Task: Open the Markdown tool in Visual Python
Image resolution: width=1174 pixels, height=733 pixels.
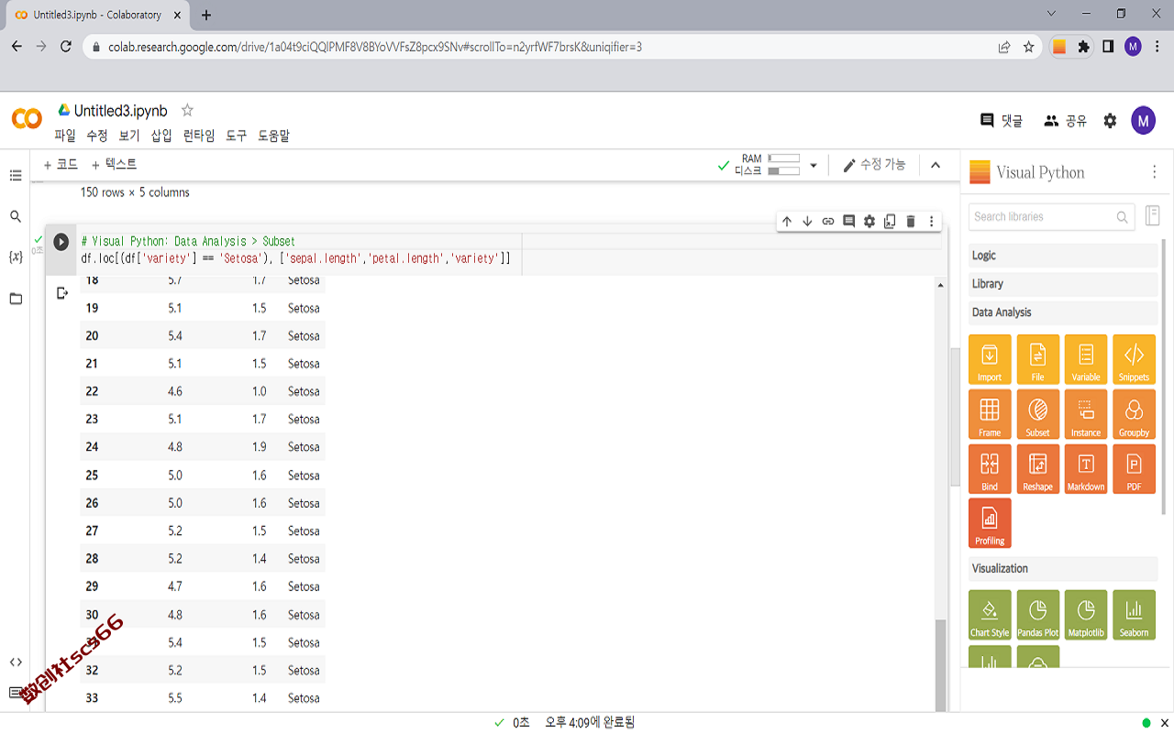Action: pyautogui.click(x=1086, y=469)
